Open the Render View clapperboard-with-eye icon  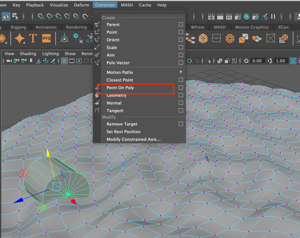(211, 16)
